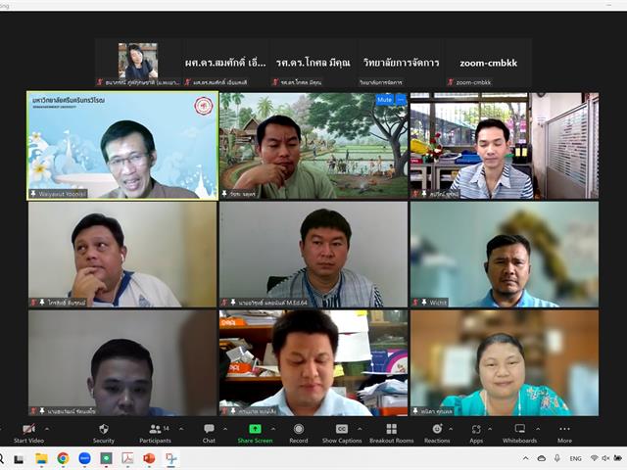Open the Chat panel

coord(209,433)
